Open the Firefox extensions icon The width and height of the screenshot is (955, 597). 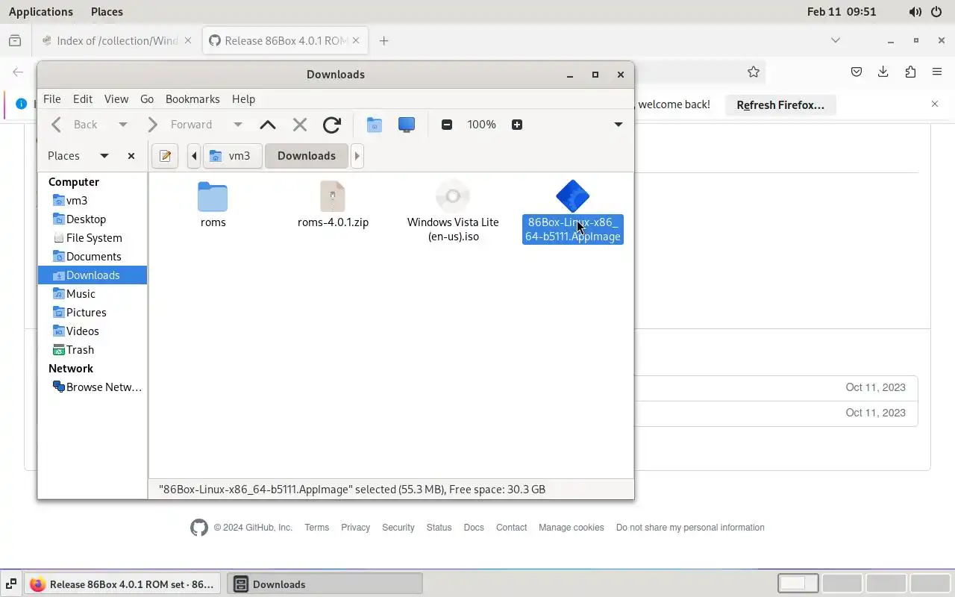(910, 72)
